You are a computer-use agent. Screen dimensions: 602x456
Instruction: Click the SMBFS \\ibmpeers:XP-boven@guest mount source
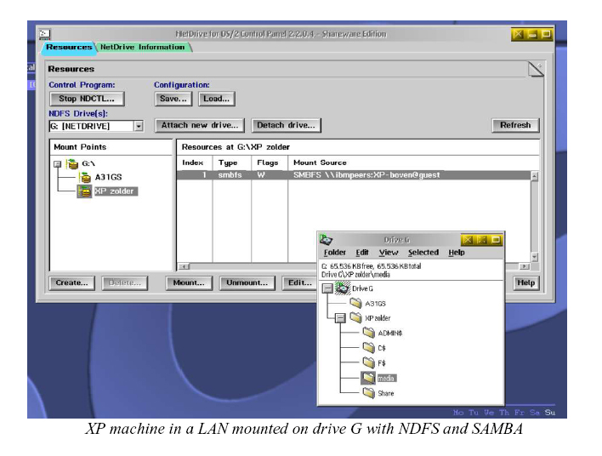click(x=366, y=175)
